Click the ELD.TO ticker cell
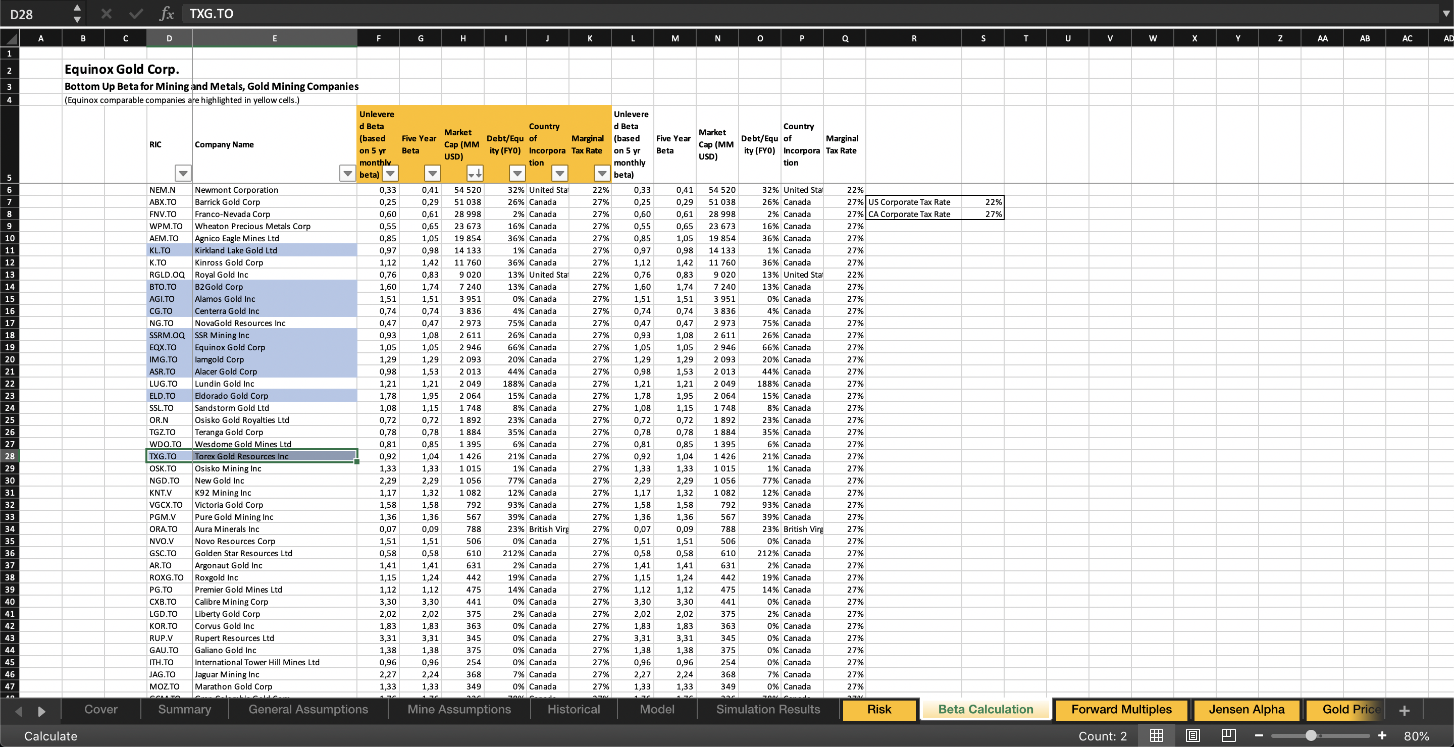Screen dimensions: 1454x747 point(169,396)
